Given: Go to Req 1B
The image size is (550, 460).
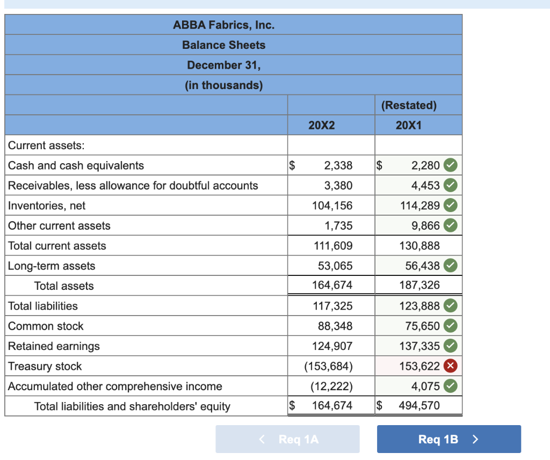Looking at the screenshot, I should click(x=448, y=439).
